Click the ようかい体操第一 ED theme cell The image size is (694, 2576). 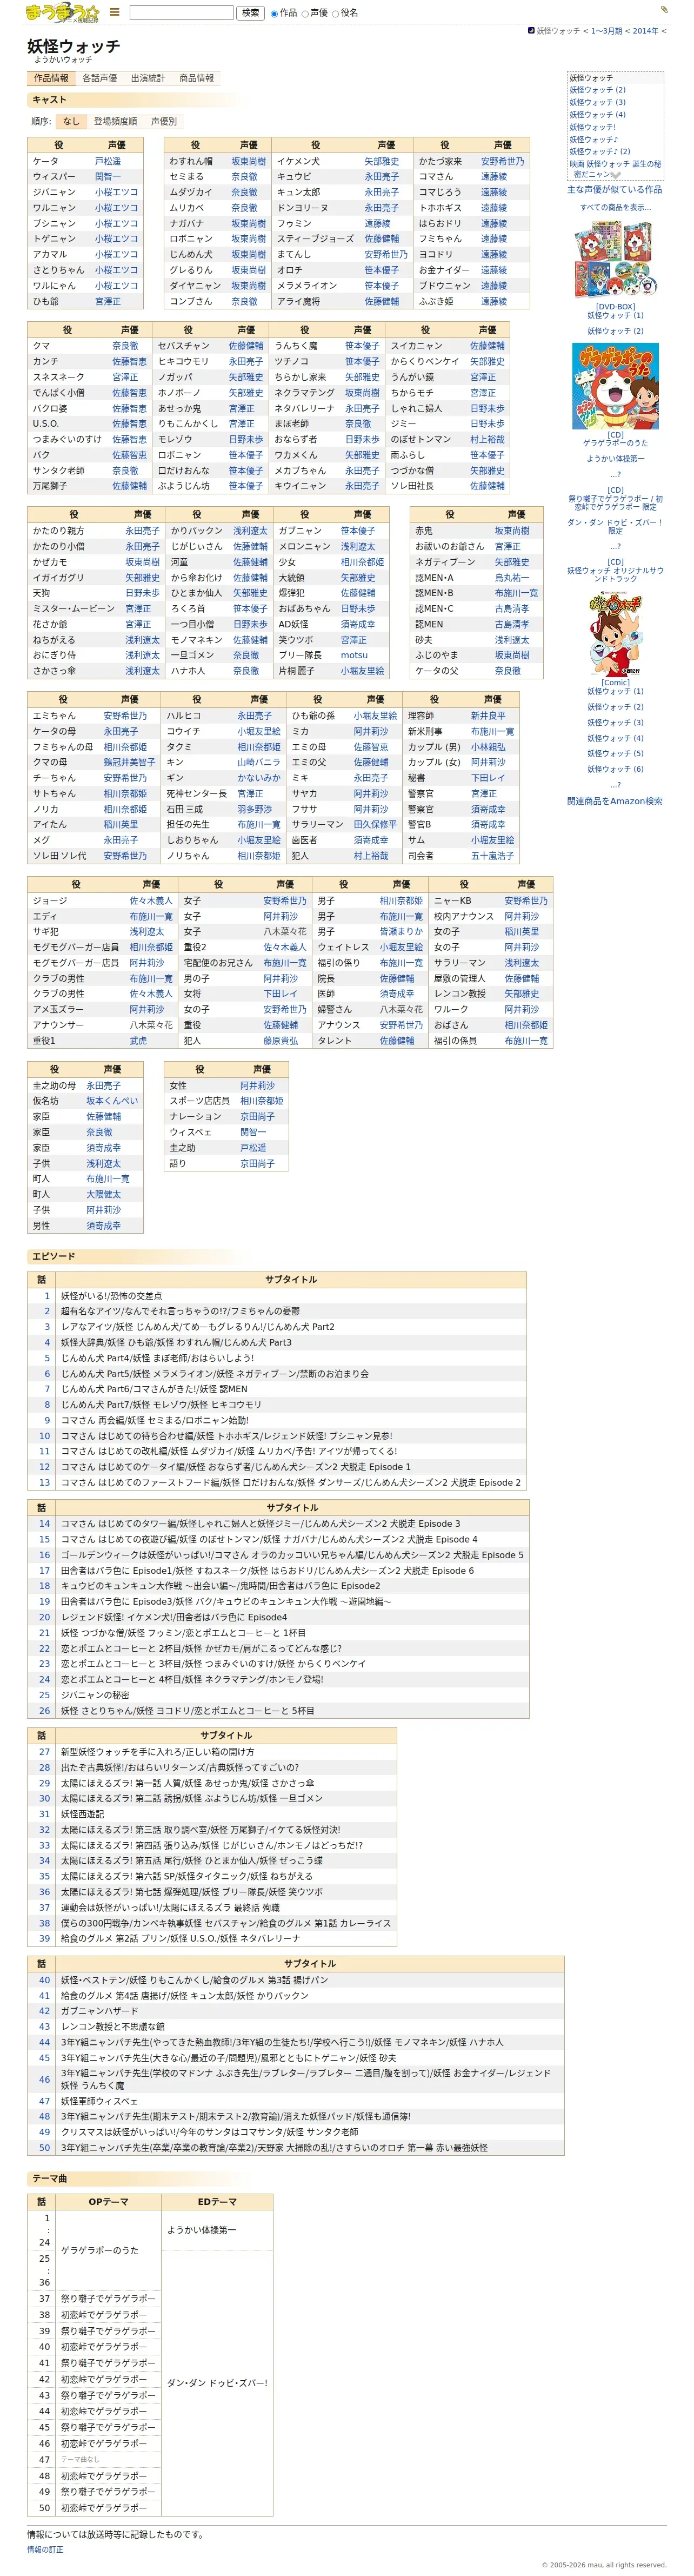pyautogui.click(x=216, y=2230)
